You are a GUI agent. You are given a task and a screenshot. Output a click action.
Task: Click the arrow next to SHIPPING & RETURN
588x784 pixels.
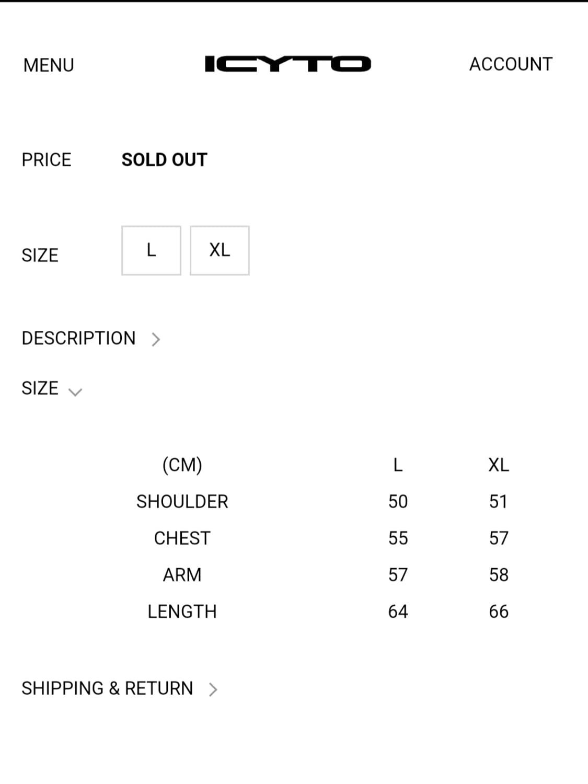click(213, 689)
